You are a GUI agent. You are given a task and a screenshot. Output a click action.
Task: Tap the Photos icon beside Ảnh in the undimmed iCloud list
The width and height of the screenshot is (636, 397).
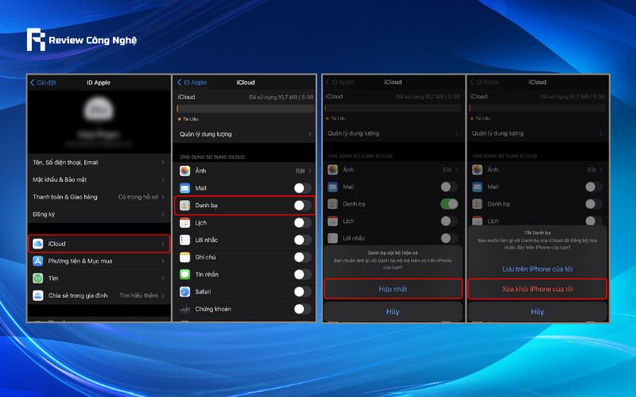[x=185, y=171]
